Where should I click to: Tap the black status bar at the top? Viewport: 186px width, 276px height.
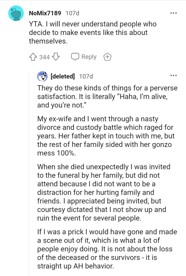click(93, 2)
